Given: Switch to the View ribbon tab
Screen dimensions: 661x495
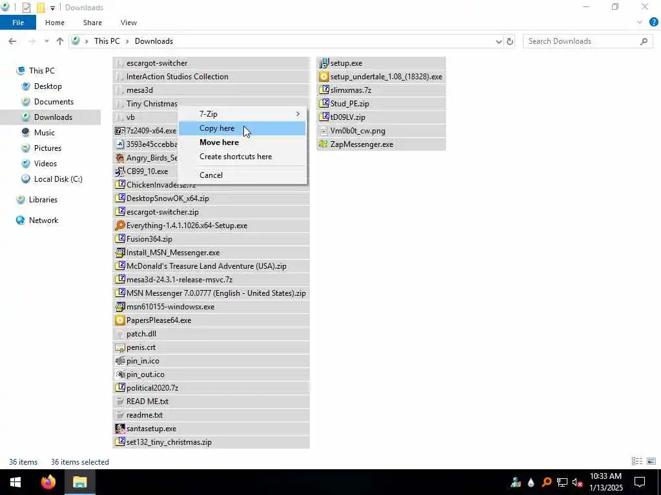Looking at the screenshot, I should click(128, 23).
